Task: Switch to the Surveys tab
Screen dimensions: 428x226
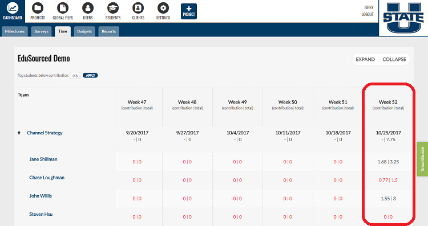Action: [42, 31]
